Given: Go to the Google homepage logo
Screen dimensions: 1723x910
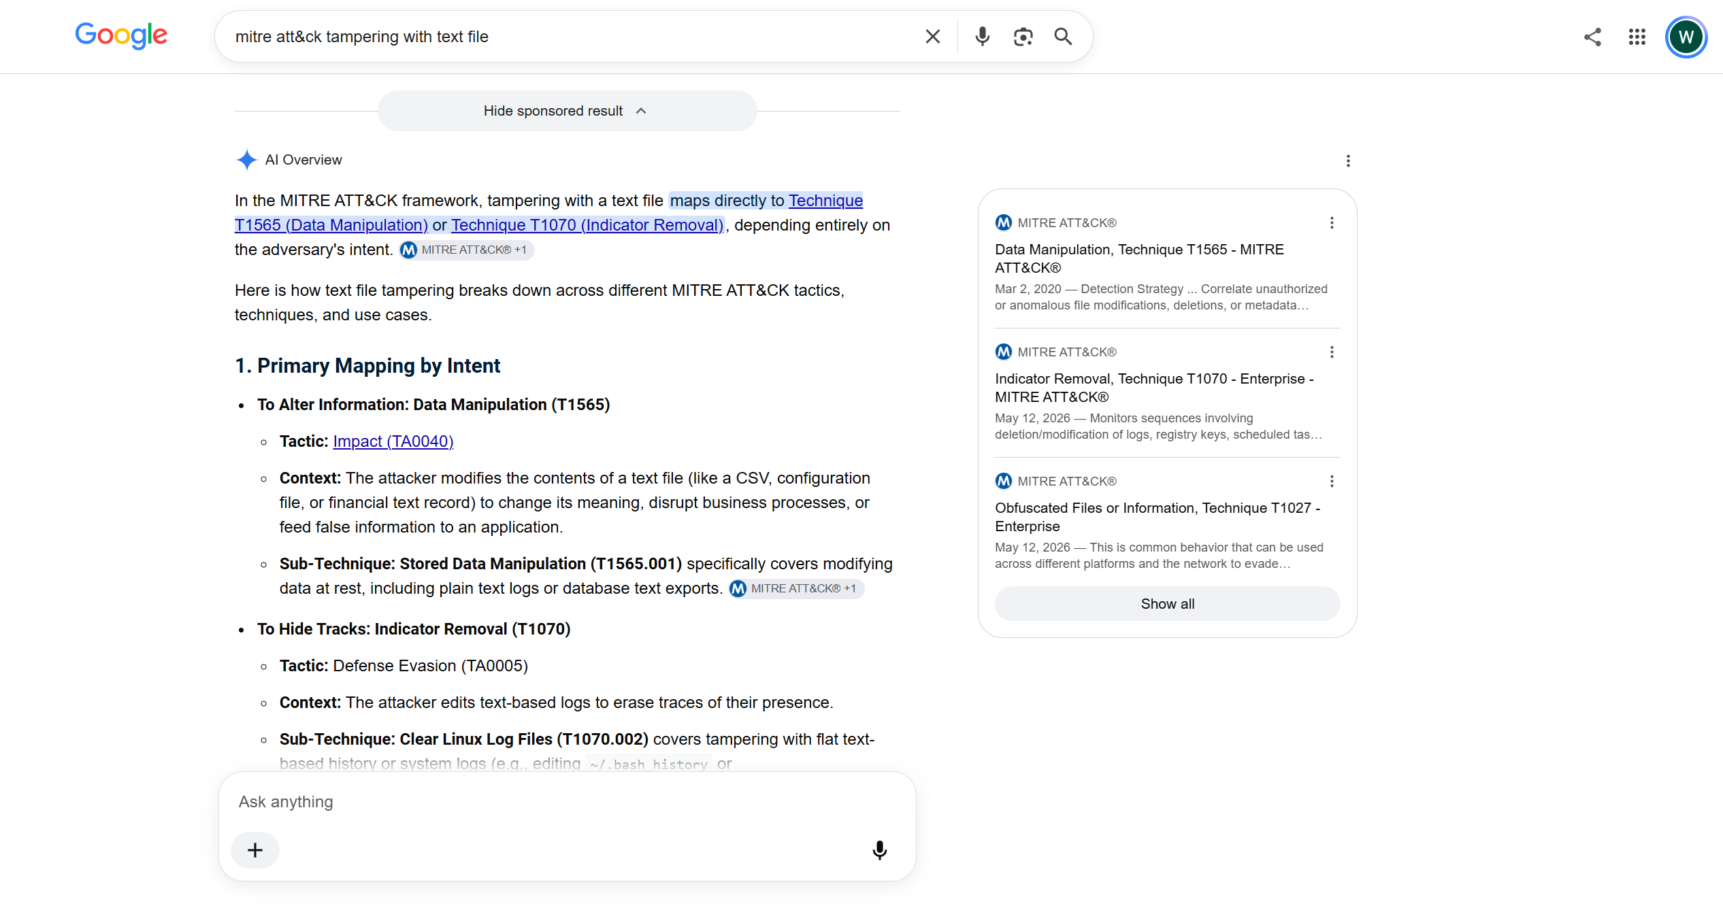Looking at the screenshot, I should [x=121, y=35].
